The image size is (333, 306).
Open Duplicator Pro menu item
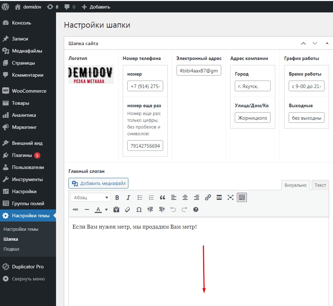[x=28, y=267]
